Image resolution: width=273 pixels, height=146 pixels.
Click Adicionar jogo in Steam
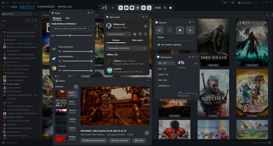(10, 143)
